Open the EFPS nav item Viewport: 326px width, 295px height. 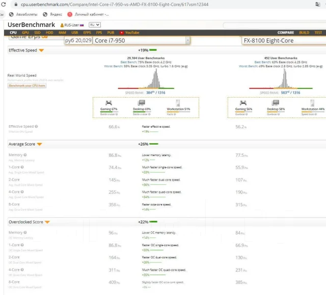coord(87,33)
